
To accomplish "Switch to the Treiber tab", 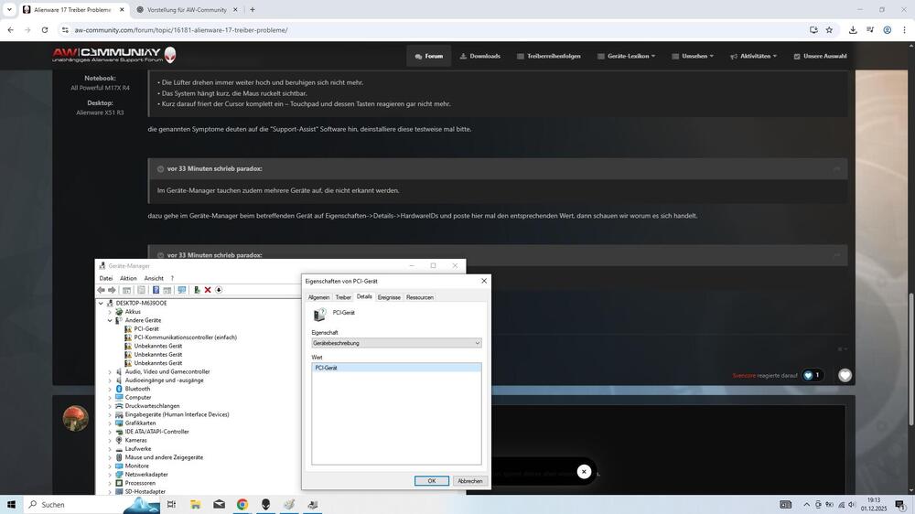I will [343, 297].
